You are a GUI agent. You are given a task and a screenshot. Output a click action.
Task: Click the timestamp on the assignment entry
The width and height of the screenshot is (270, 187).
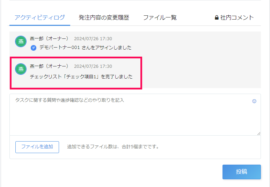pos(93,38)
